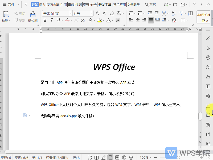Open the selection arrow tool in sidebar
Image resolution: width=213 pixels, height=160 pixels.
[x=208, y=48]
